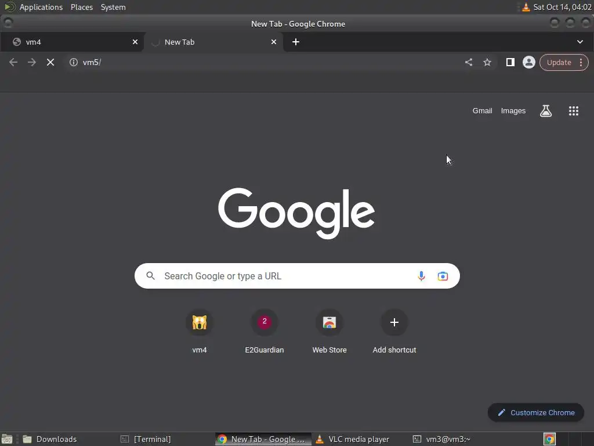Share this page using the share icon
The width and height of the screenshot is (594, 446).
coord(469,62)
